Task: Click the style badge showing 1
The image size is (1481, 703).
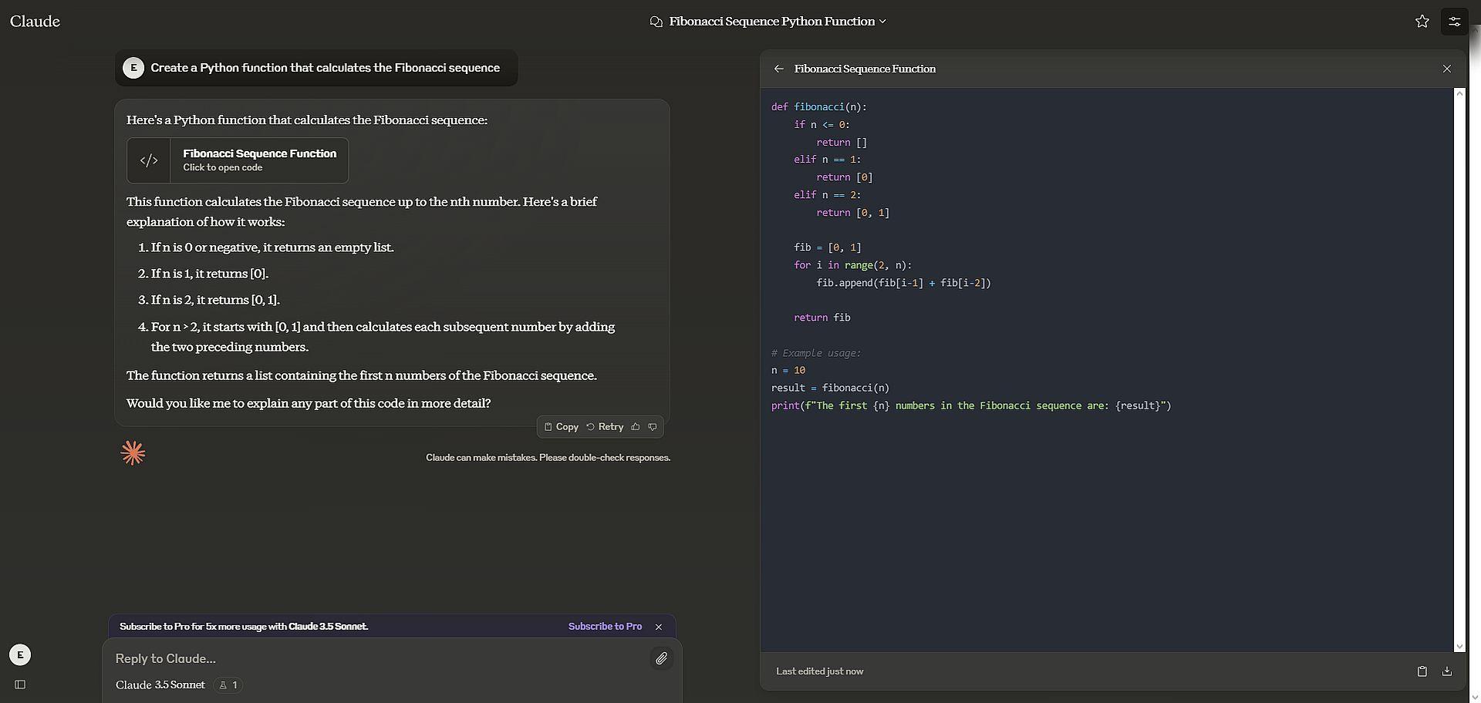Action: point(228,685)
